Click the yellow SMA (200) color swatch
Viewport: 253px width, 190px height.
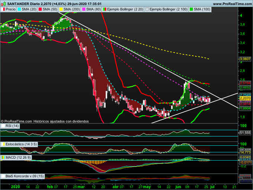tap(61, 10)
